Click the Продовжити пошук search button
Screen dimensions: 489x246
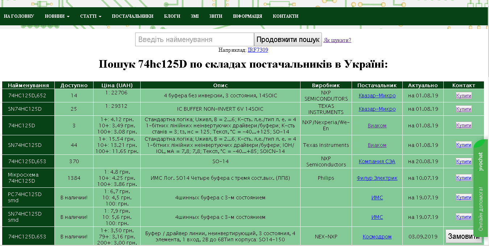tap(288, 39)
